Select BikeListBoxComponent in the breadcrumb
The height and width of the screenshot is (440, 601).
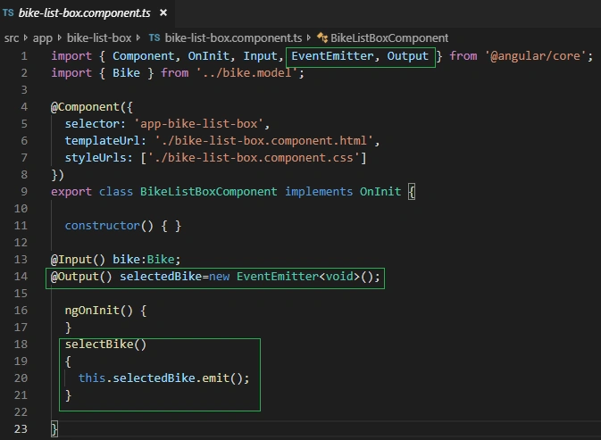click(389, 37)
